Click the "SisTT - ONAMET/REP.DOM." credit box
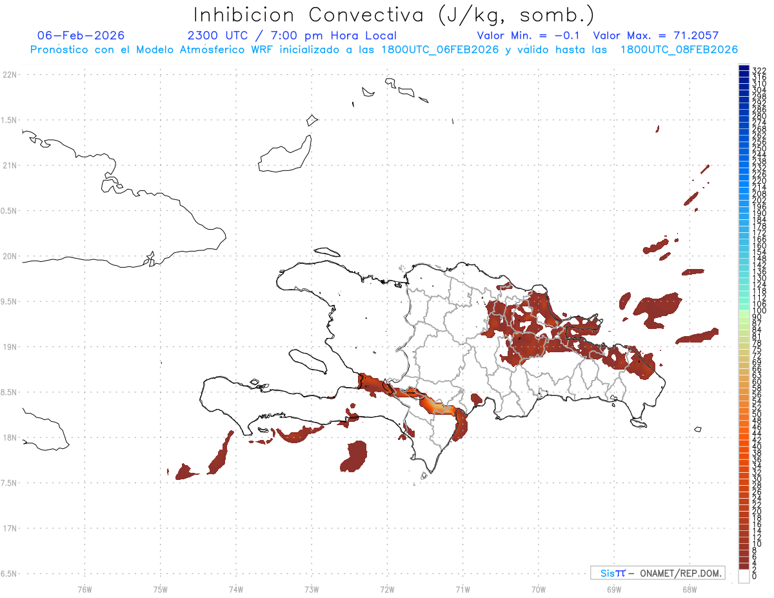Image resolution: width=774 pixels, height=598 pixels. 657,573
